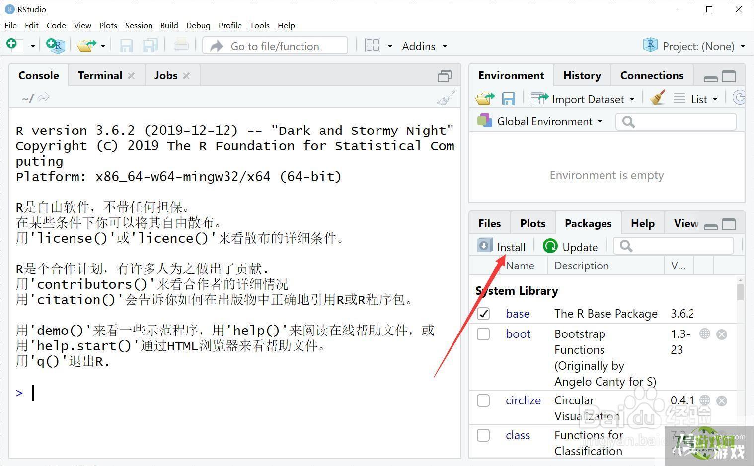The height and width of the screenshot is (466, 754).
Task: Switch to the Files tab
Action: pos(489,223)
